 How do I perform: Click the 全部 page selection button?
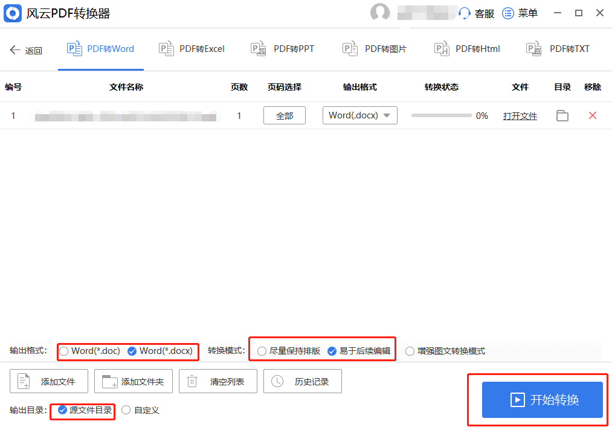click(x=285, y=115)
